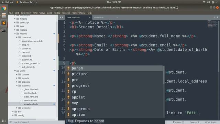
Task: Open the Find menu
Action: 35,13
